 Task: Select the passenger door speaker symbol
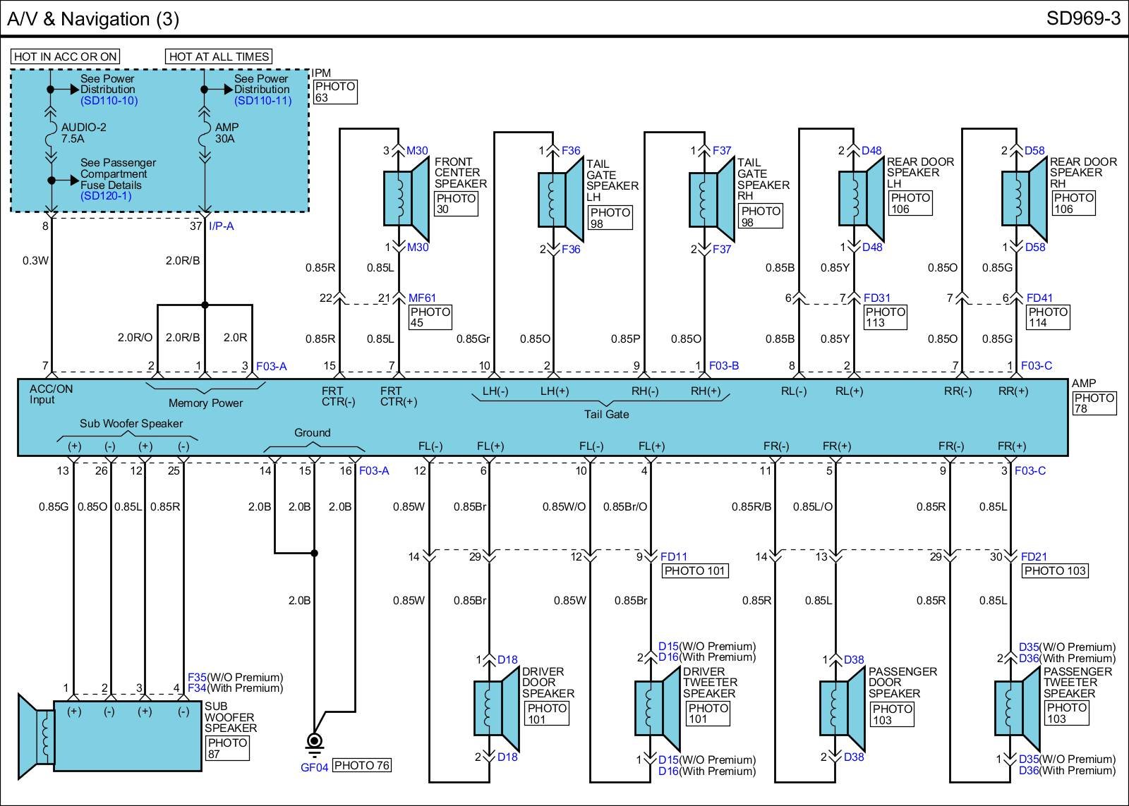point(843,708)
